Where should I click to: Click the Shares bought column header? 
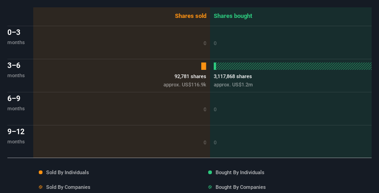coord(233,16)
